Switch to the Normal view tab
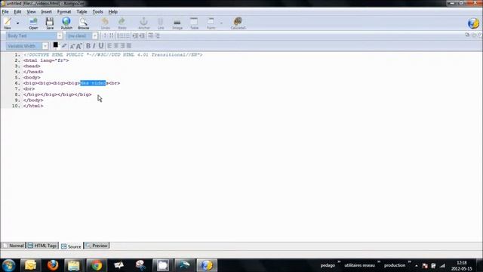483x272 pixels. coord(14,246)
